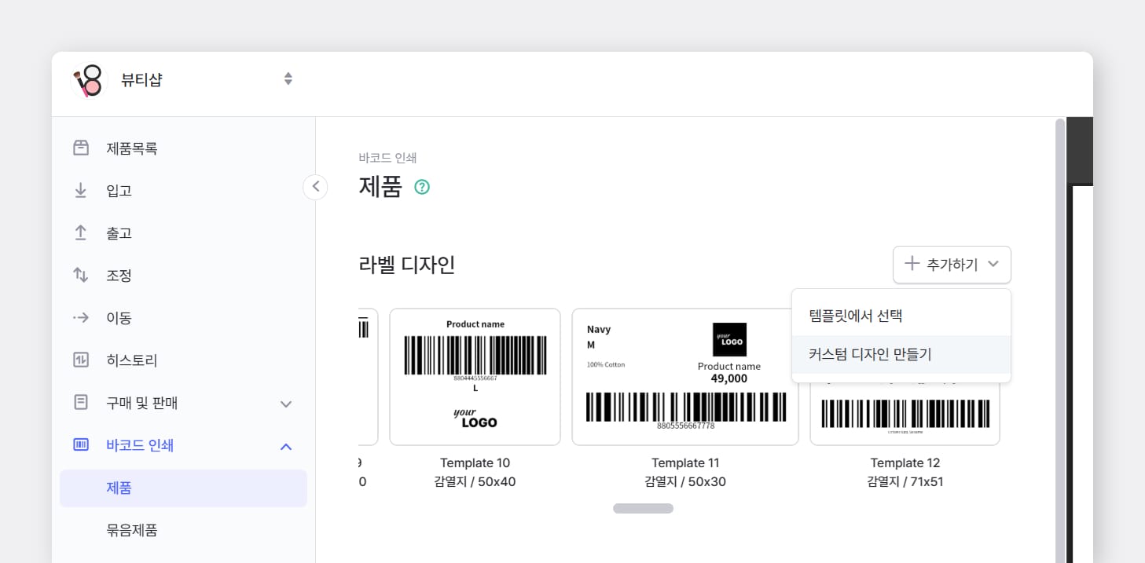
Task: Open the 뷰티샵 workspace switcher arrows
Action: tap(288, 79)
